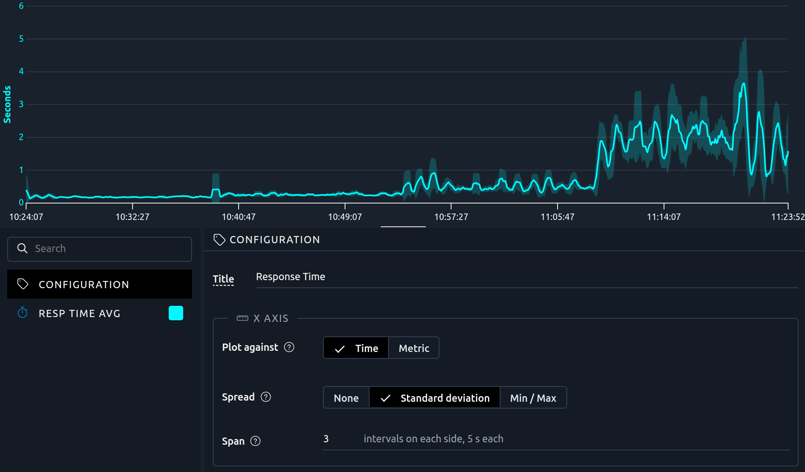Screen dimensions: 805x472
Task: Show help for Spread option
Action: (x=266, y=397)
